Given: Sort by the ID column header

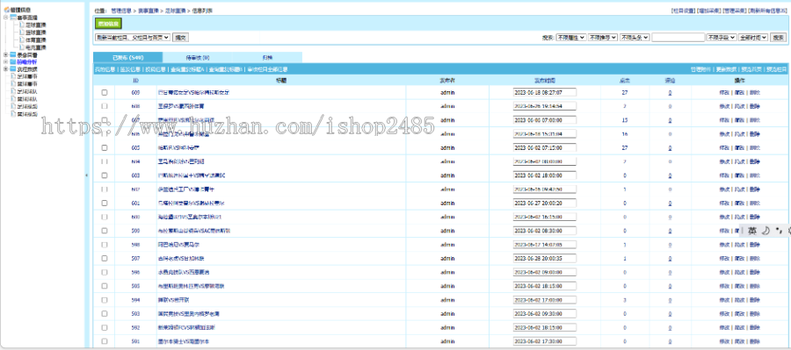Looking at the screenshot, I should click(x=135, y=81).
